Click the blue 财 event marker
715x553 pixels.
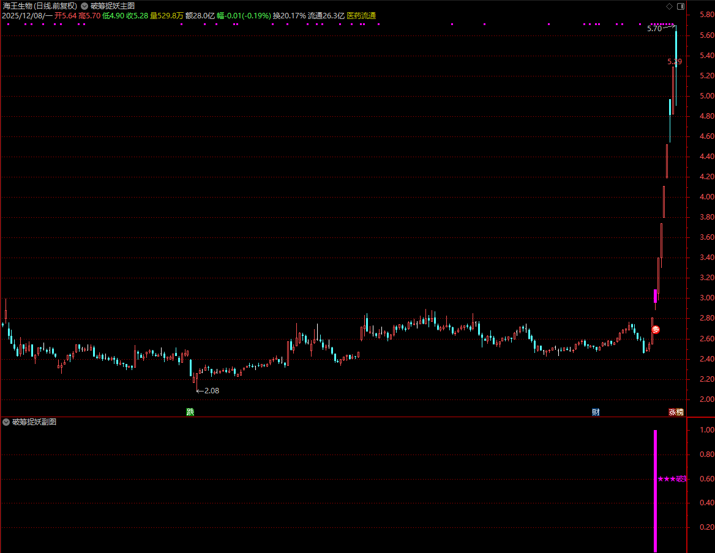pos(596,412)
